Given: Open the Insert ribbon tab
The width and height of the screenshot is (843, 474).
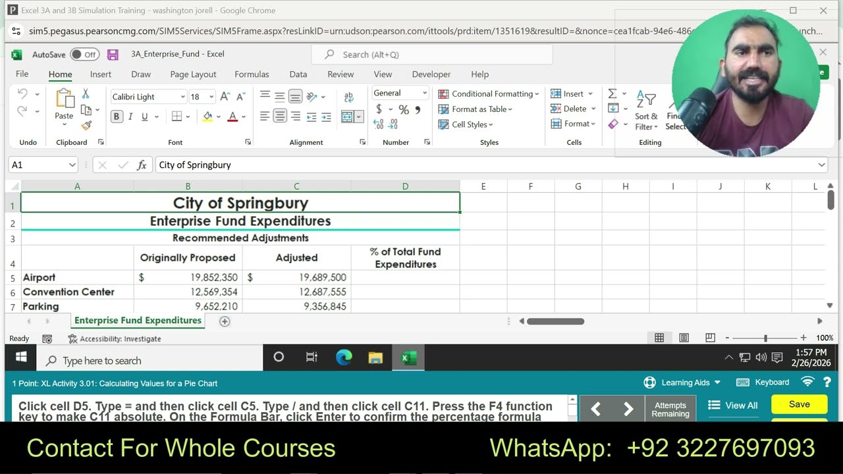Looking at the screenshot, I should tap(101, 74).
